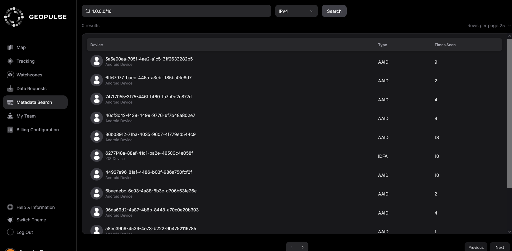Screen dimensions: 512x251
Task: Click the Billing Configuration icon
Action: click(x=10, y=130)
